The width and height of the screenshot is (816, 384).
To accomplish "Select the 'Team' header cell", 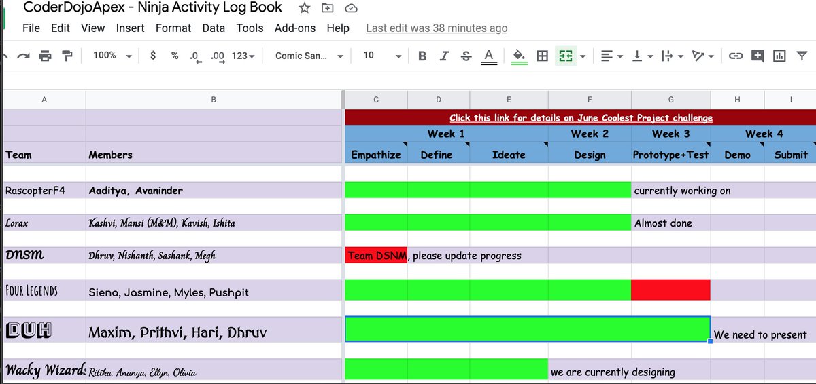I will [44, 155].
